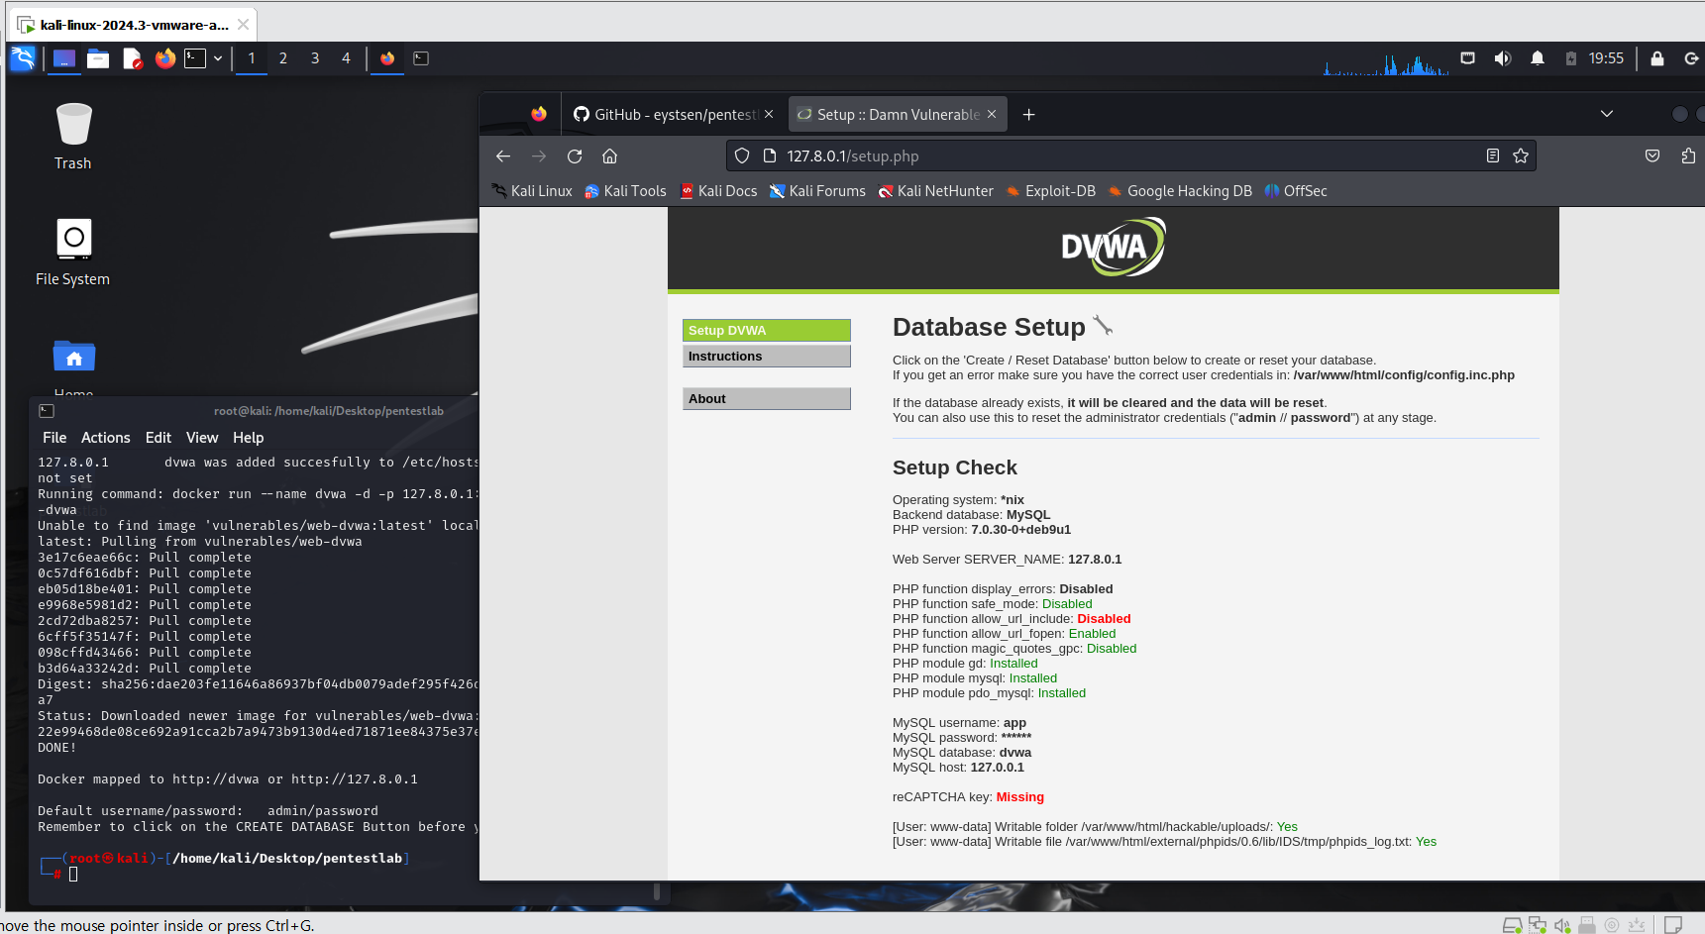Open the terminal View menu

(202, 438)
